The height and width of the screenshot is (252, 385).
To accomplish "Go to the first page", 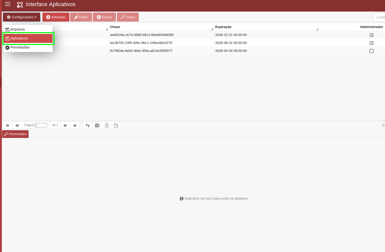I will 7,125.
